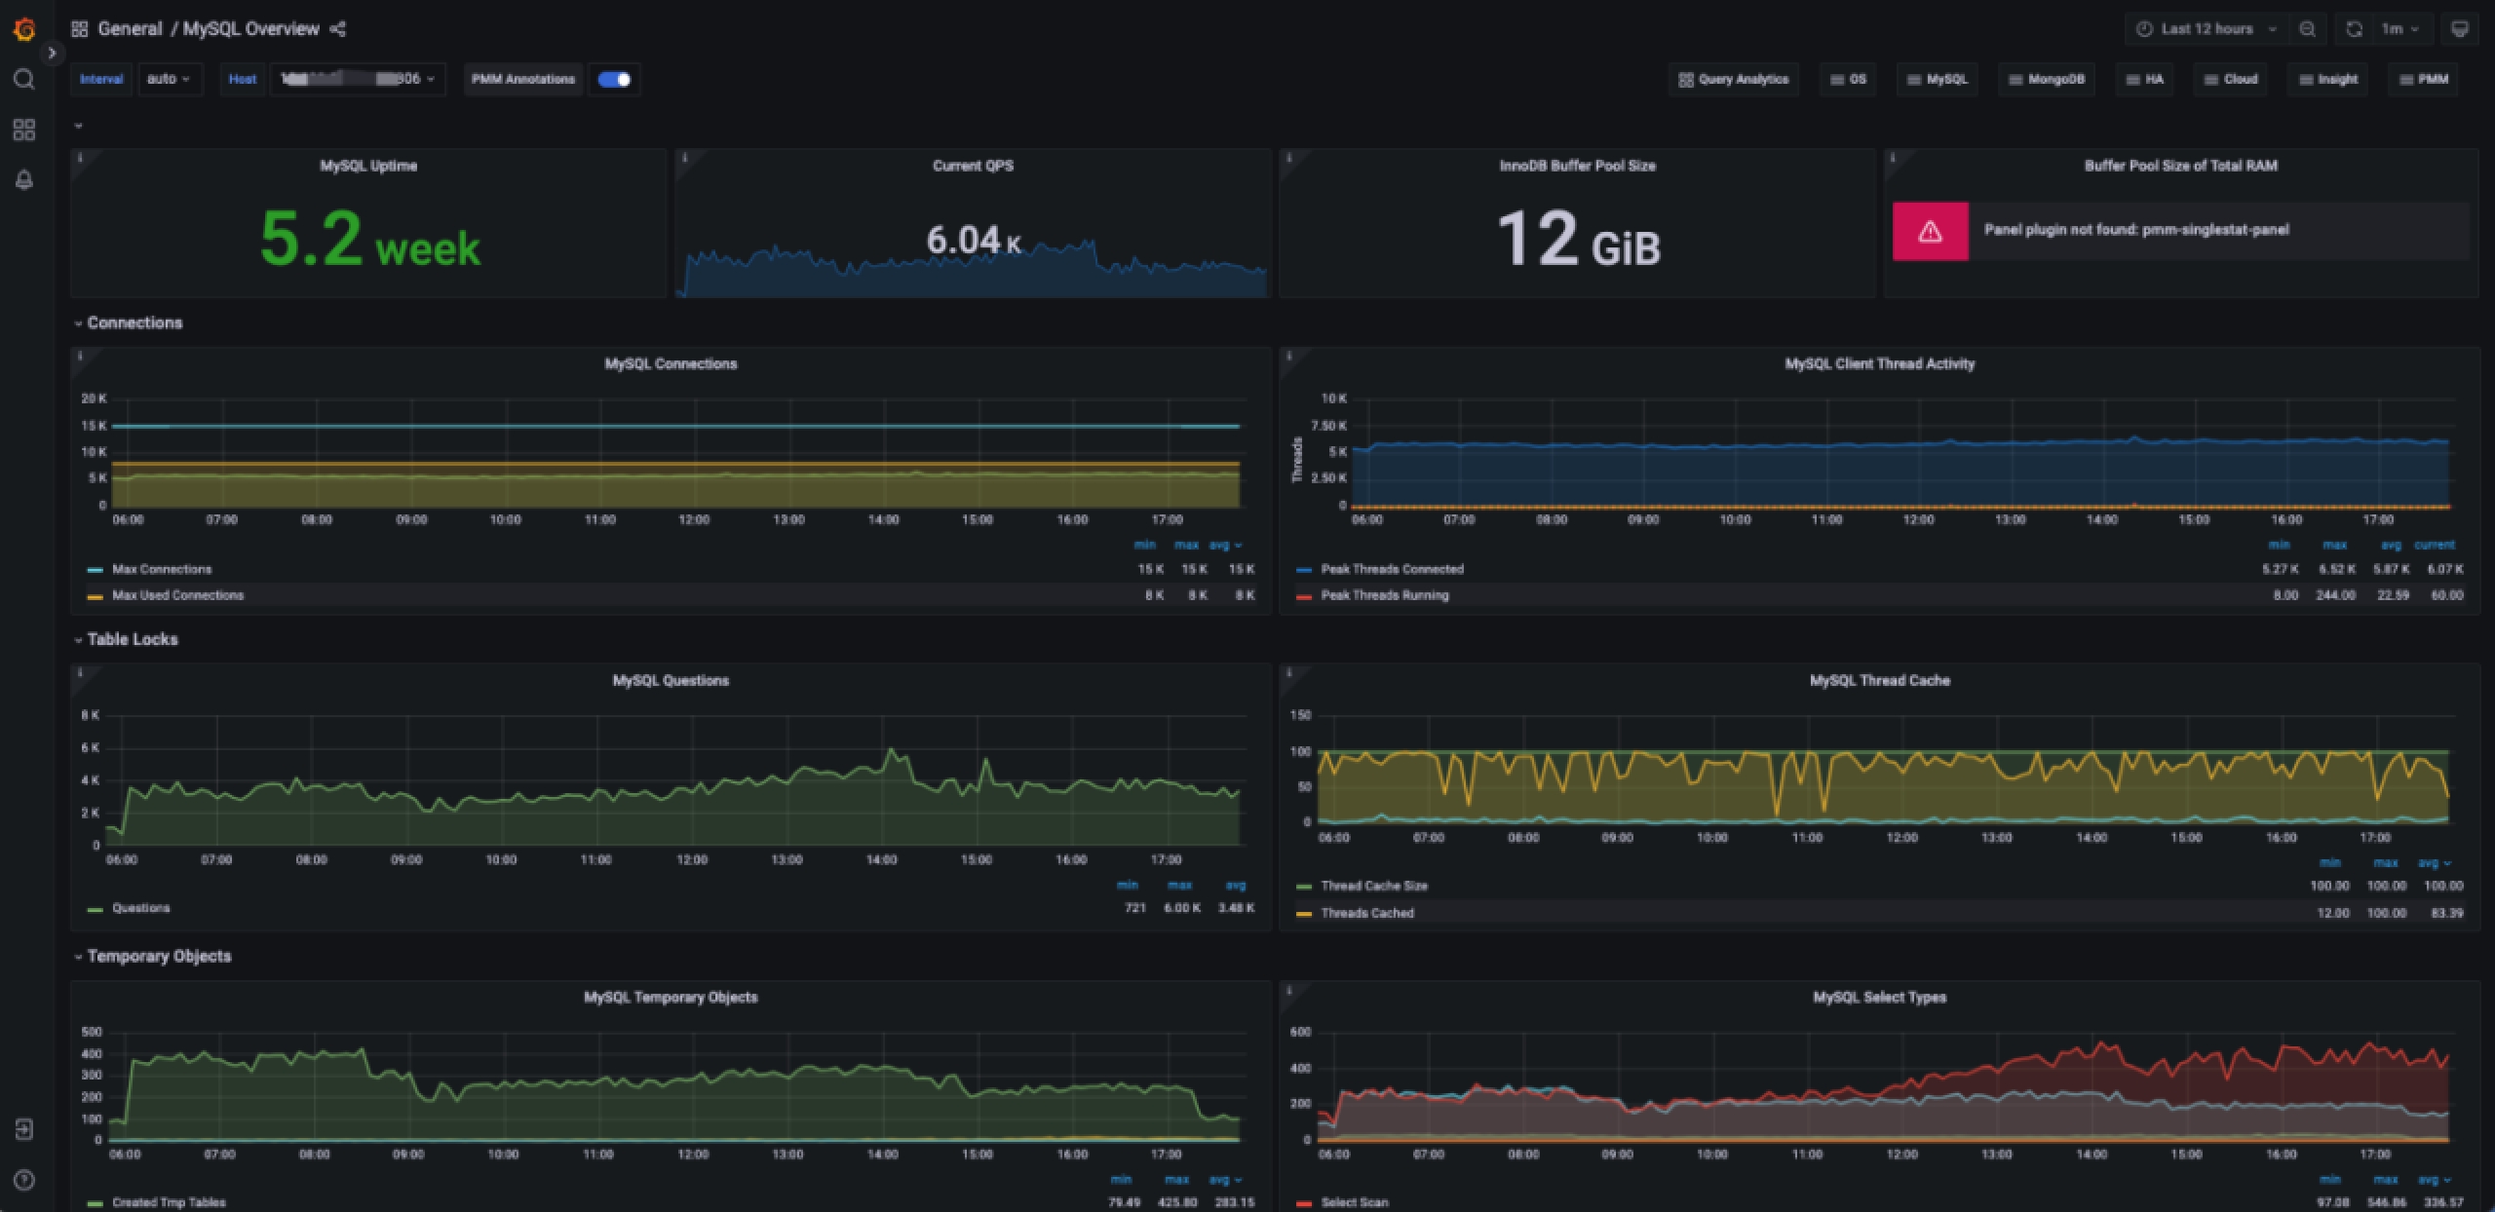Open the Interval auto dropdown

click(169, 79)
